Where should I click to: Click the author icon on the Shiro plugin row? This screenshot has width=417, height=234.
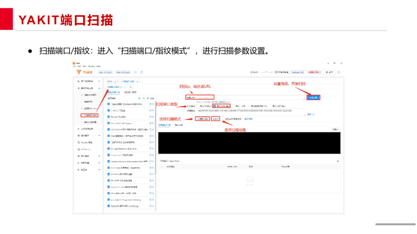[x=153, y=193]
